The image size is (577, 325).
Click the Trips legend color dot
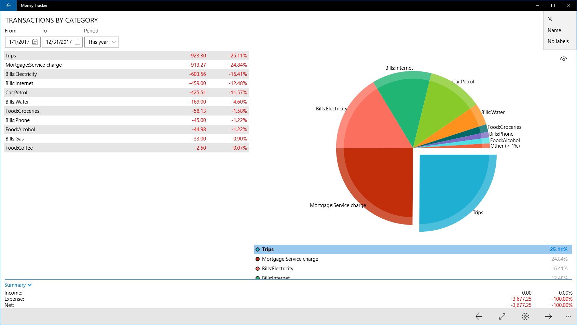tap(258, 249)
